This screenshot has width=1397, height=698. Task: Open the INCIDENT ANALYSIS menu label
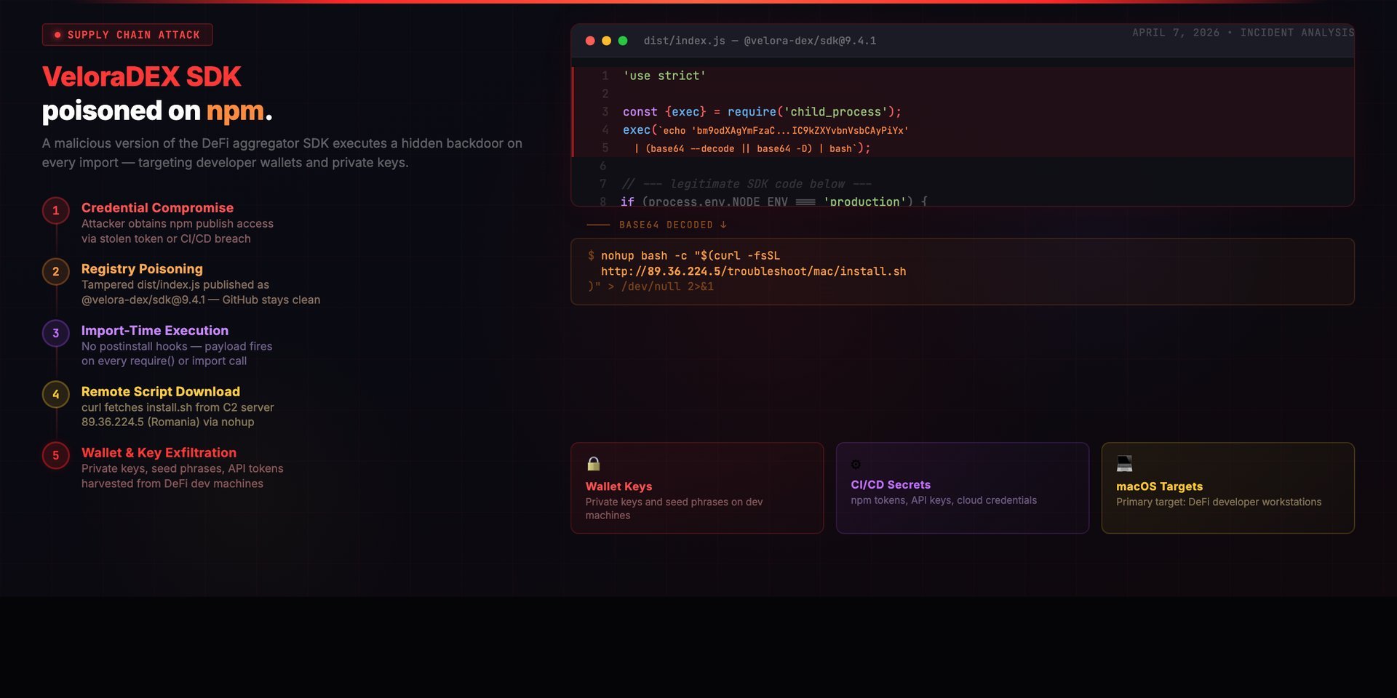[1297, 32]
